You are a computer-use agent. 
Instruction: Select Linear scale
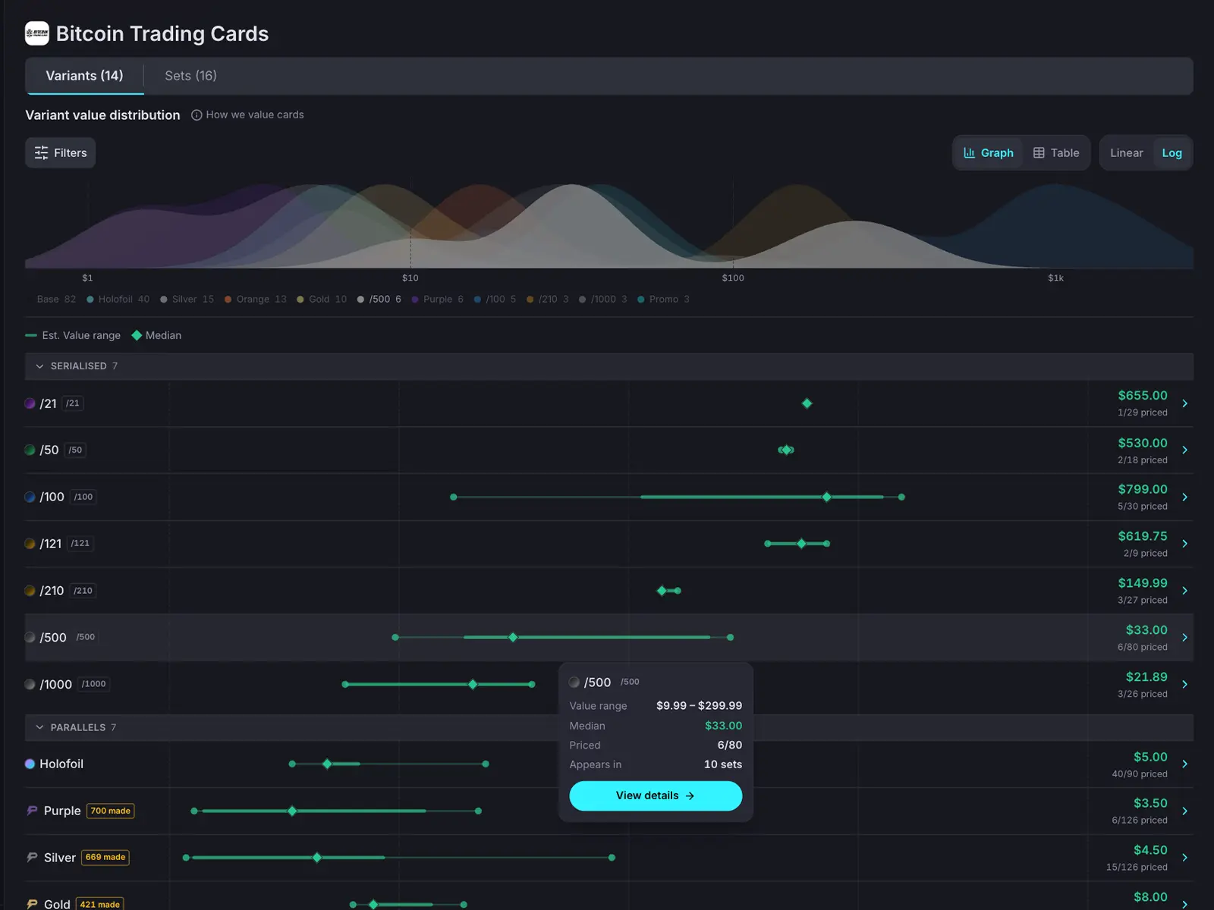click(1126, 152)
